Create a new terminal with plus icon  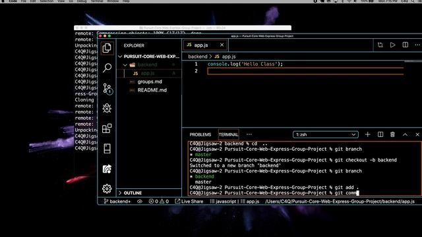pos(368,134)
